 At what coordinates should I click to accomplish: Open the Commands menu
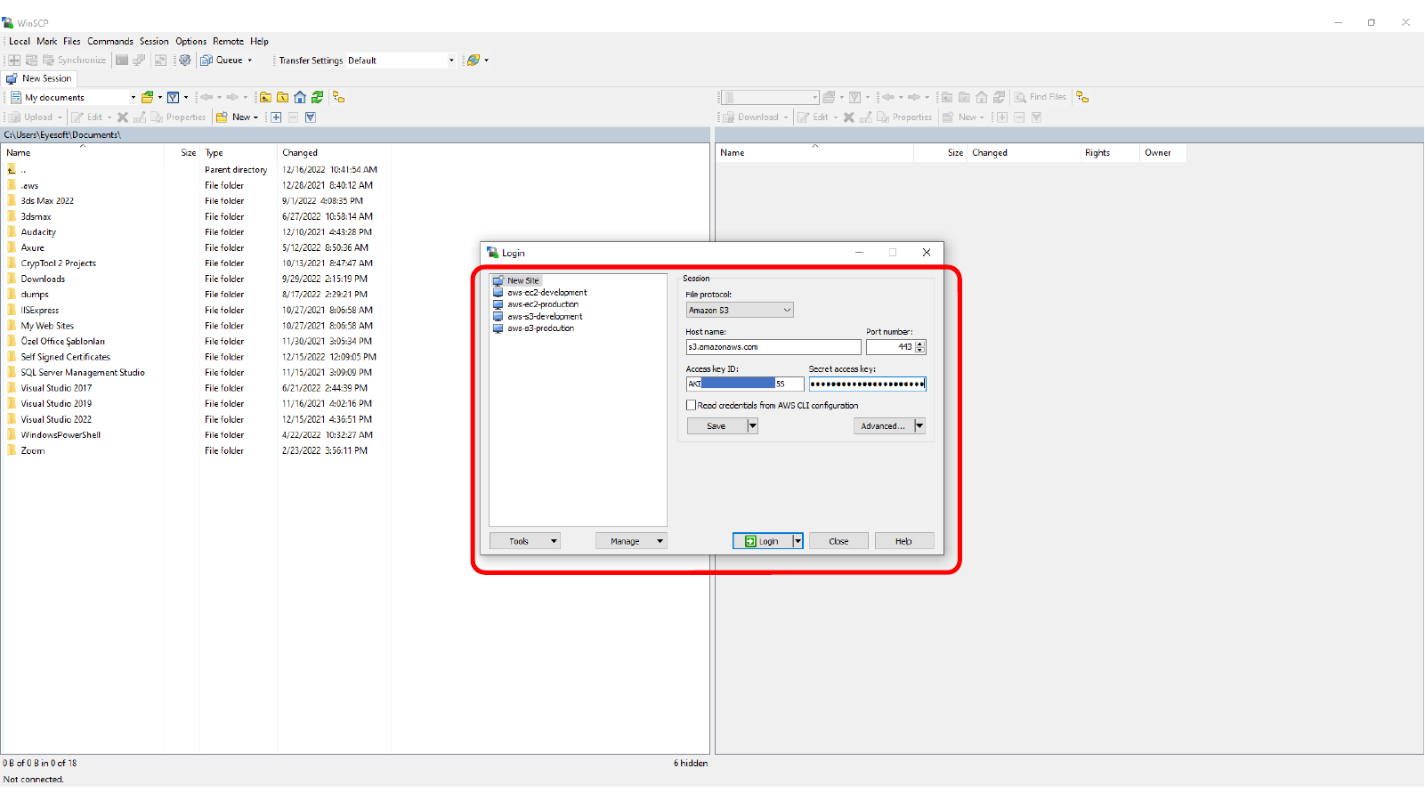click(110, 42)
